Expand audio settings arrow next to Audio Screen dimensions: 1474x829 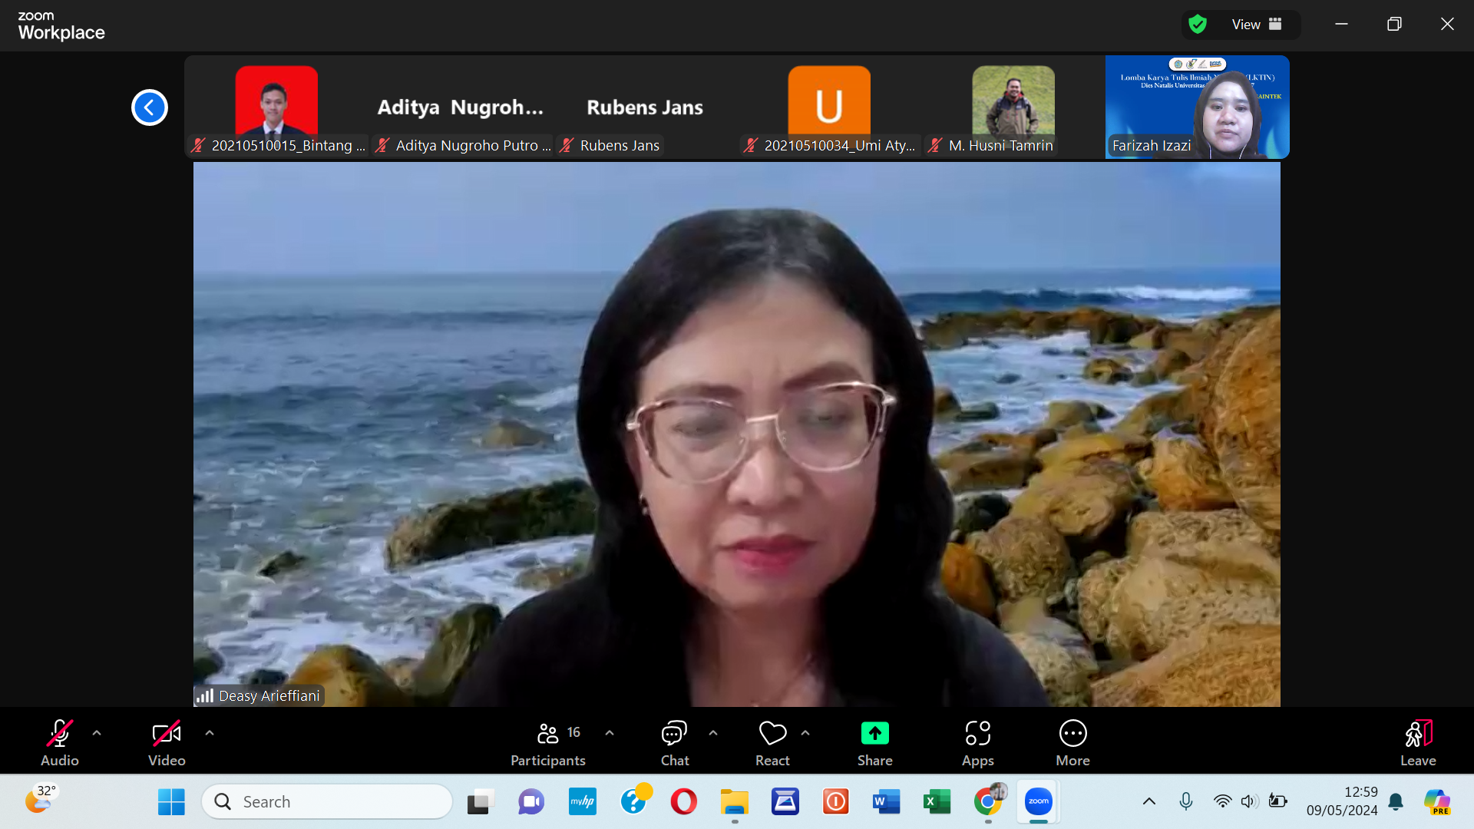[97, 733]
